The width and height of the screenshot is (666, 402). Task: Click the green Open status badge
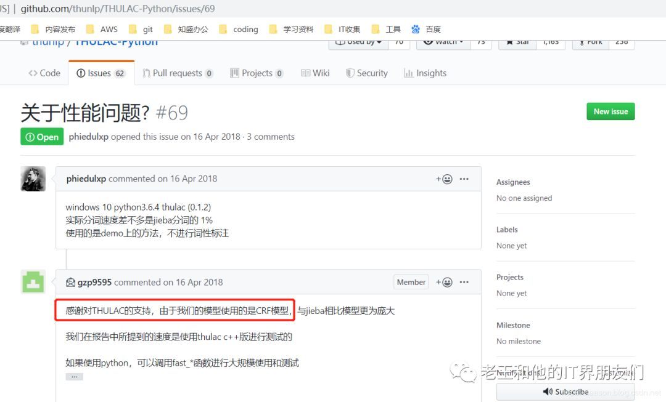(42, 137)
